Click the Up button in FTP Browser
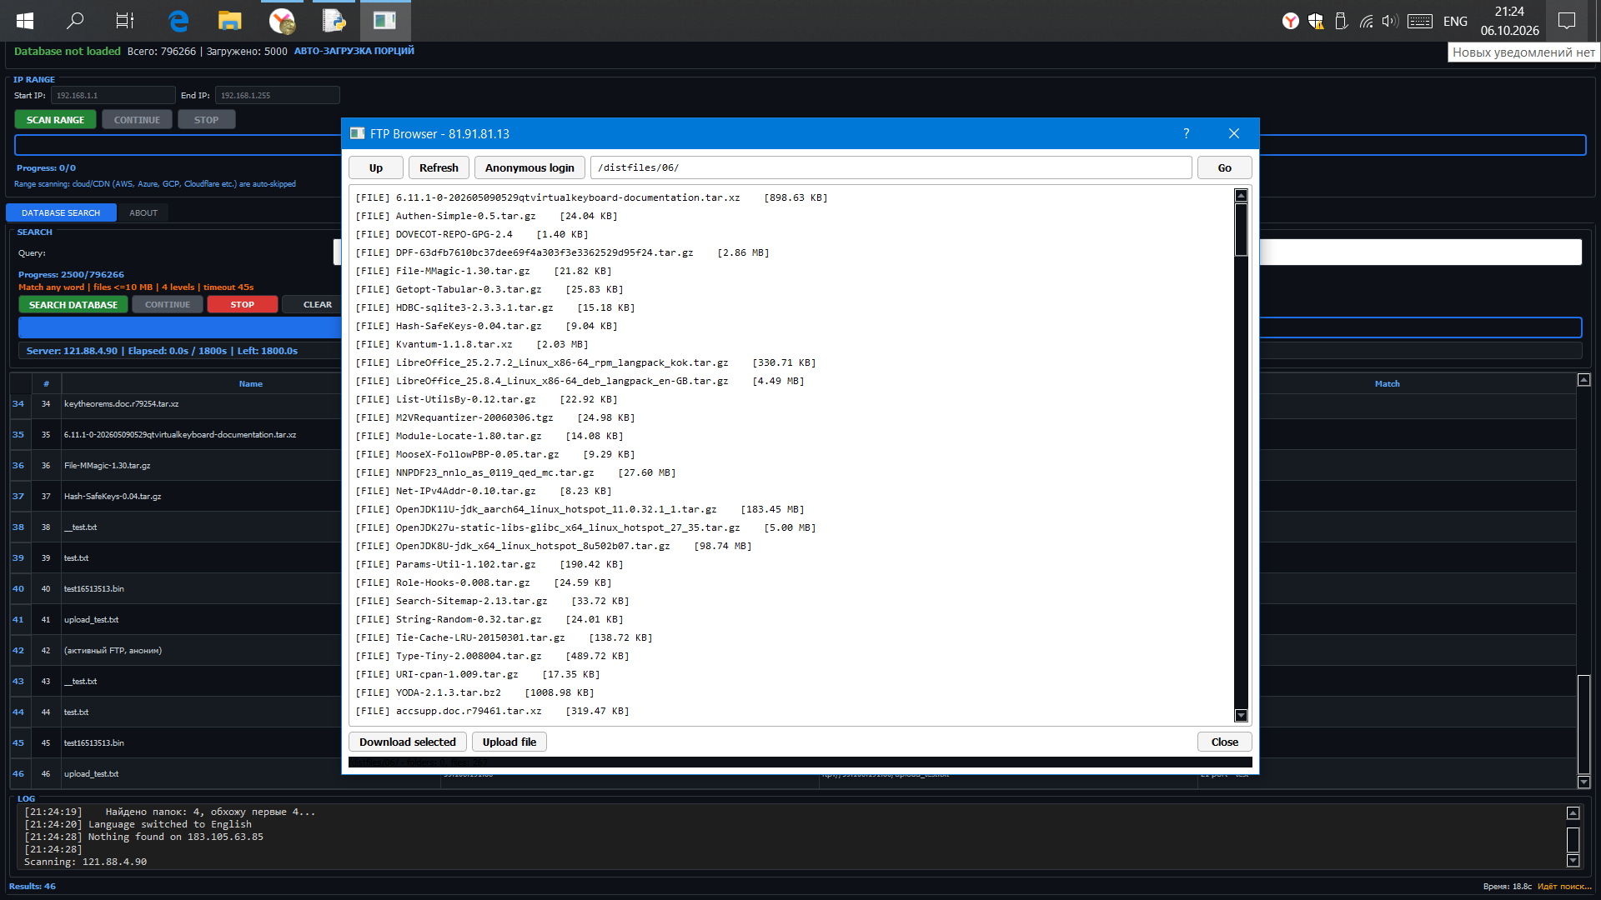 376,167
